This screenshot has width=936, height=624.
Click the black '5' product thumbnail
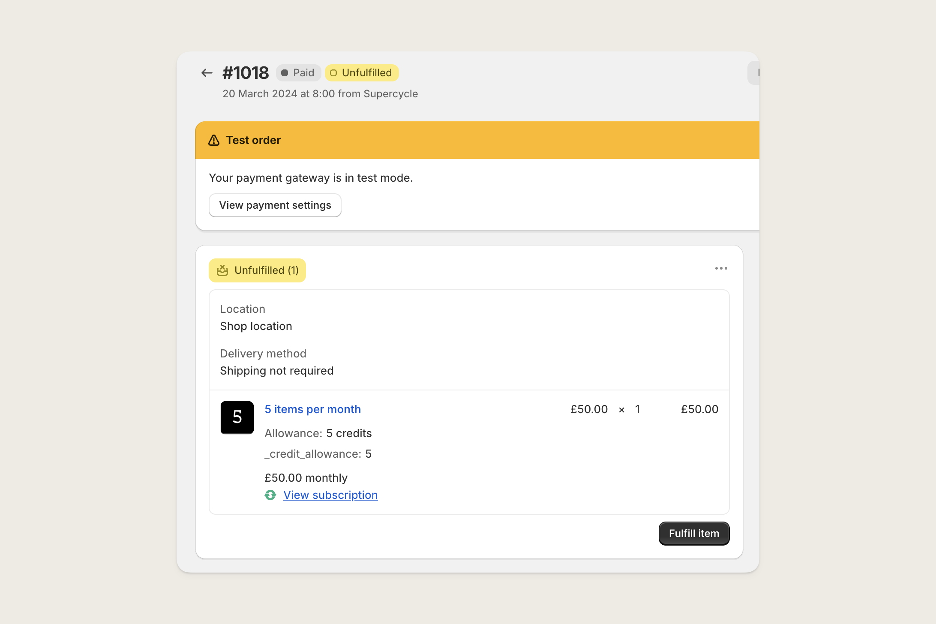[237, 417]
